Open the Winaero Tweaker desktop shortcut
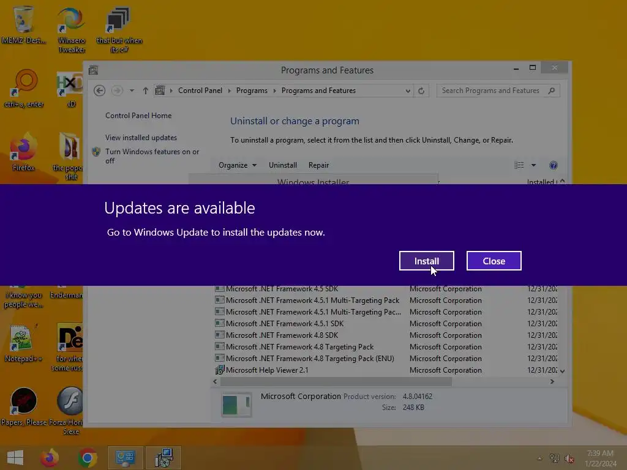The width and height of the screenshot is (627, 470). click(x=71, y=30)
